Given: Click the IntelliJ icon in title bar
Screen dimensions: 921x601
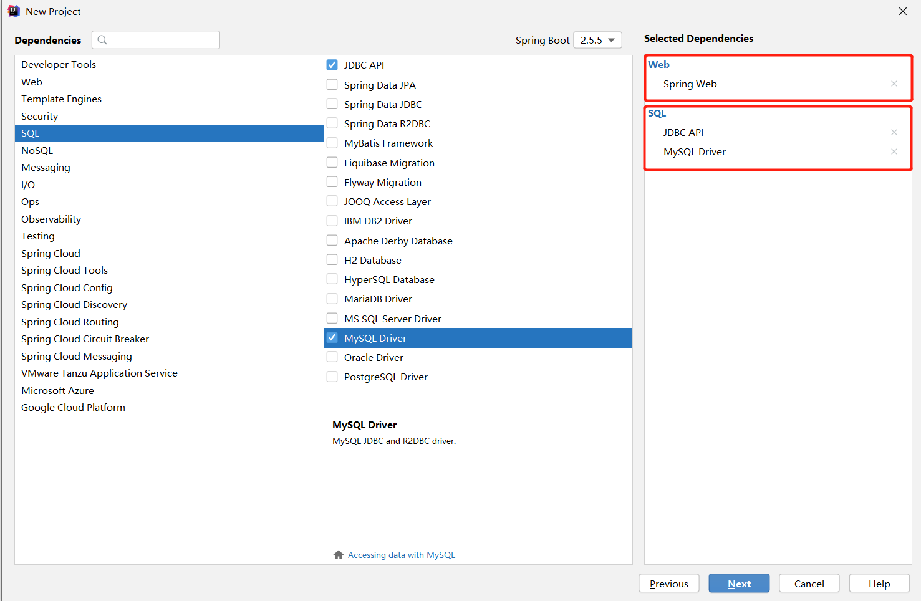Looking at the screenshot, I should [x=13, y=11].
